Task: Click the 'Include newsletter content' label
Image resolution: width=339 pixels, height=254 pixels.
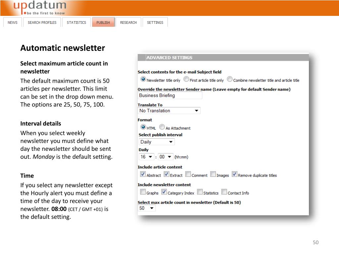Action: (x=164, y=185)
